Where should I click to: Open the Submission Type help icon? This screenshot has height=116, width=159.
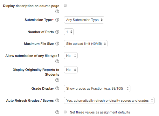(x=57, y=20)
